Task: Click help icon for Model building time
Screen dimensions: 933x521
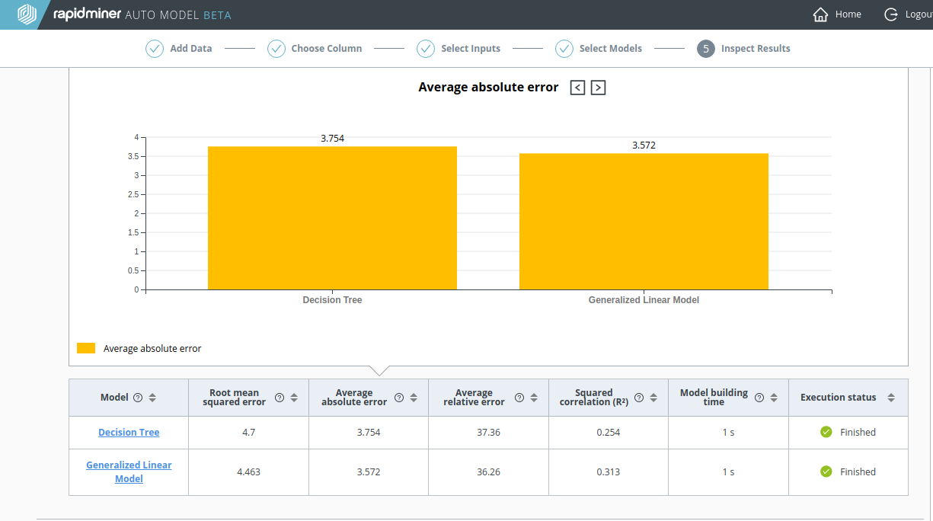Action: 759,398
